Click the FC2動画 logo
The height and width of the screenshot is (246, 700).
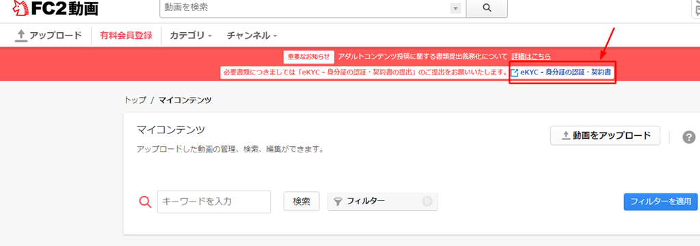coord(55,8)
